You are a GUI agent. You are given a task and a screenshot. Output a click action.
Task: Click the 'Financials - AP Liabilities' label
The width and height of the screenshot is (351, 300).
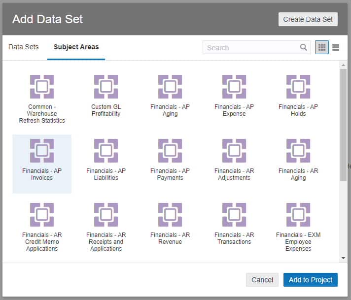tap(106, 174)
